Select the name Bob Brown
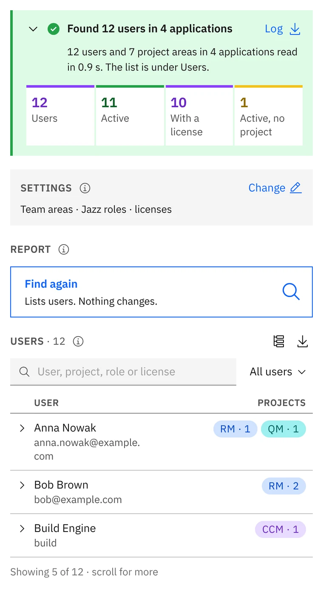 coord(61,485)
